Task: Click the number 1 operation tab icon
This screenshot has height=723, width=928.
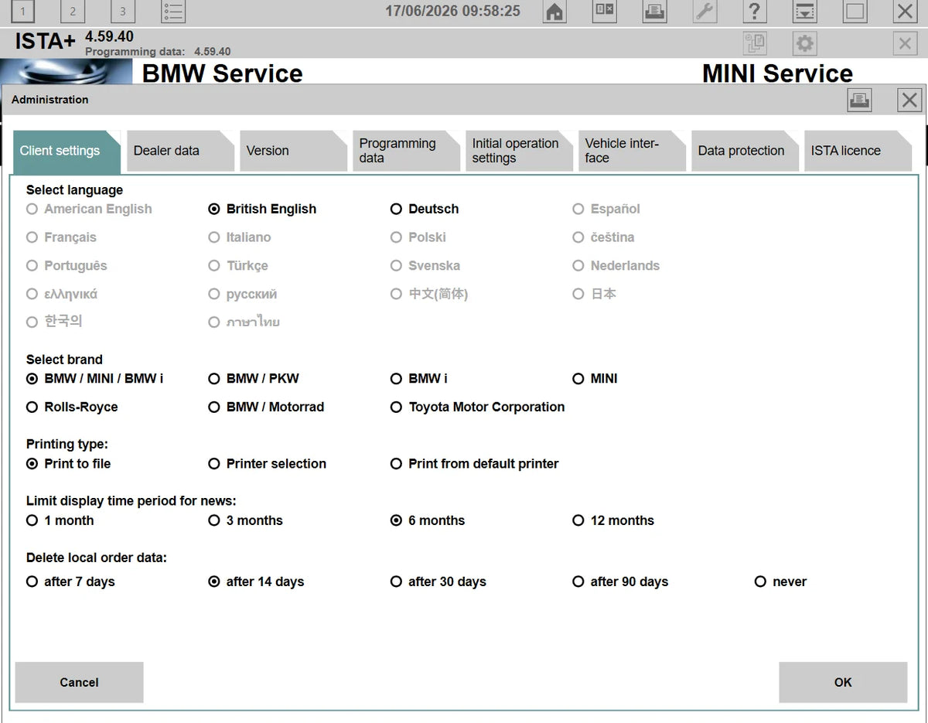Action: click(23, 12)
